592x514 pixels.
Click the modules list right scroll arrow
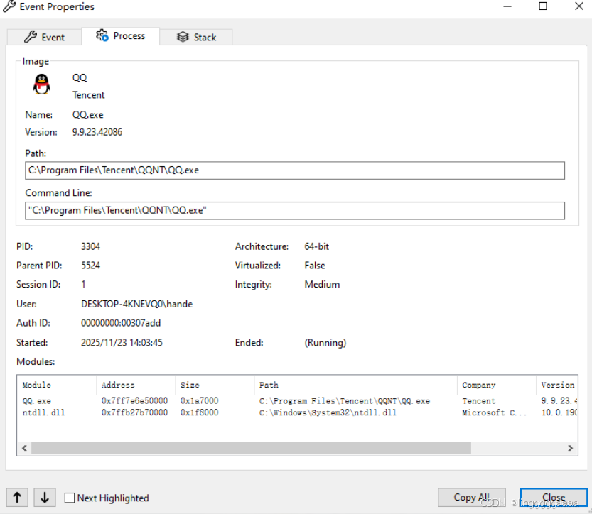(x=570, y=448)
